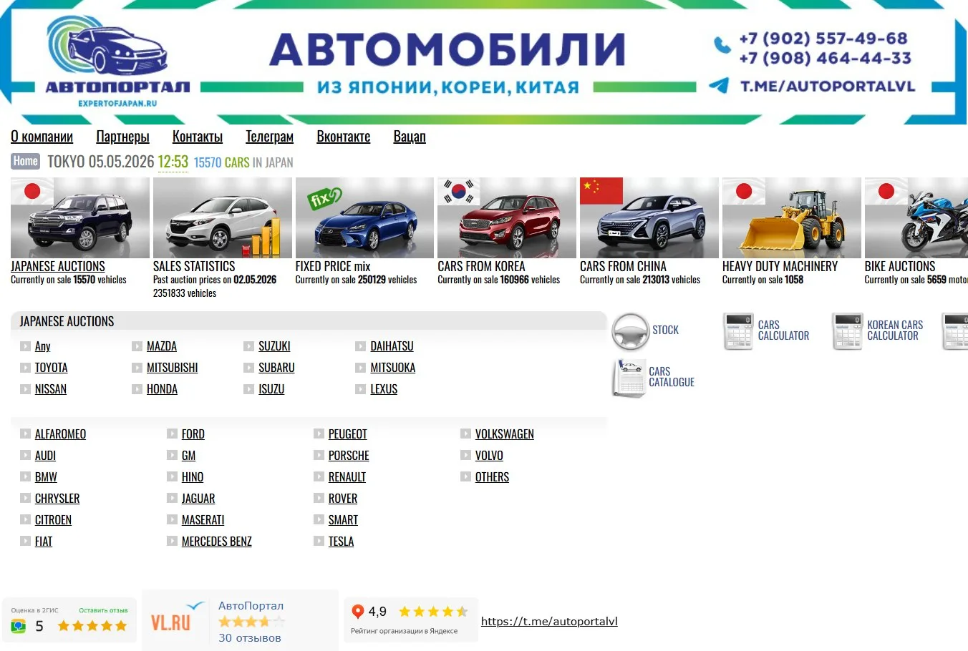Image resolution: width=968 pixels, height=651 pixels.
Task: Select the OTHERS brand link
Action: coord(493,477)
